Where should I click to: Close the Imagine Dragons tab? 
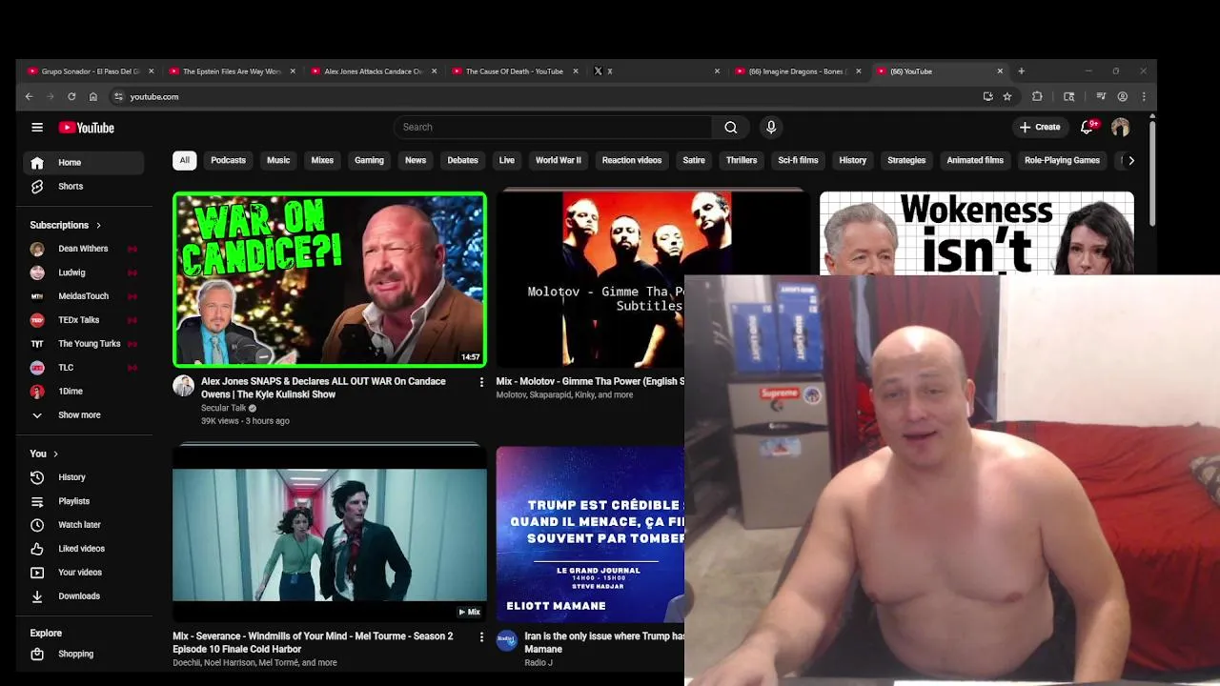pyautogui.click(x=858, y=71)
